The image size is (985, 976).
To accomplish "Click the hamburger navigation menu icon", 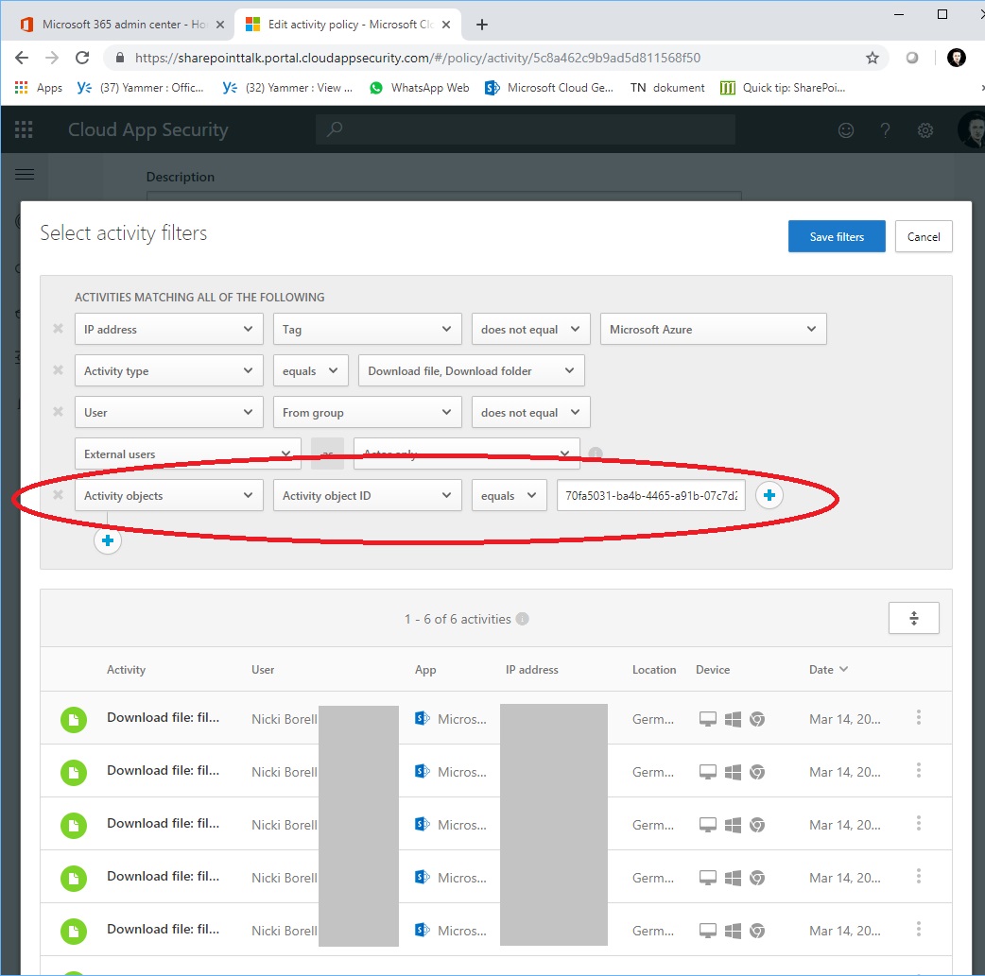I will tap(25, 175).
